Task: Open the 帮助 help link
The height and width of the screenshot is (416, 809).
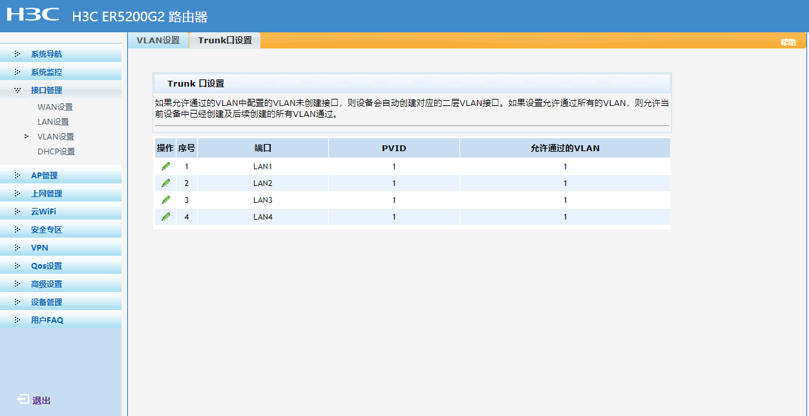Action: tap(788, 42)
